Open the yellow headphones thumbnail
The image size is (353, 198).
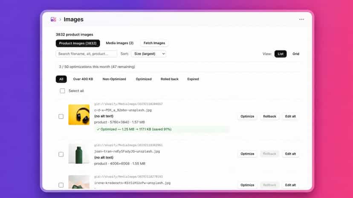[79, 114]
